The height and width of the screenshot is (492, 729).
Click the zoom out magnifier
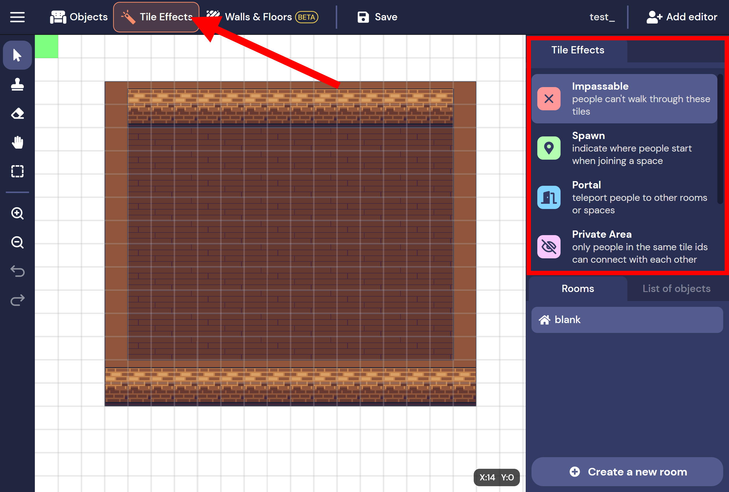point(17,242)
